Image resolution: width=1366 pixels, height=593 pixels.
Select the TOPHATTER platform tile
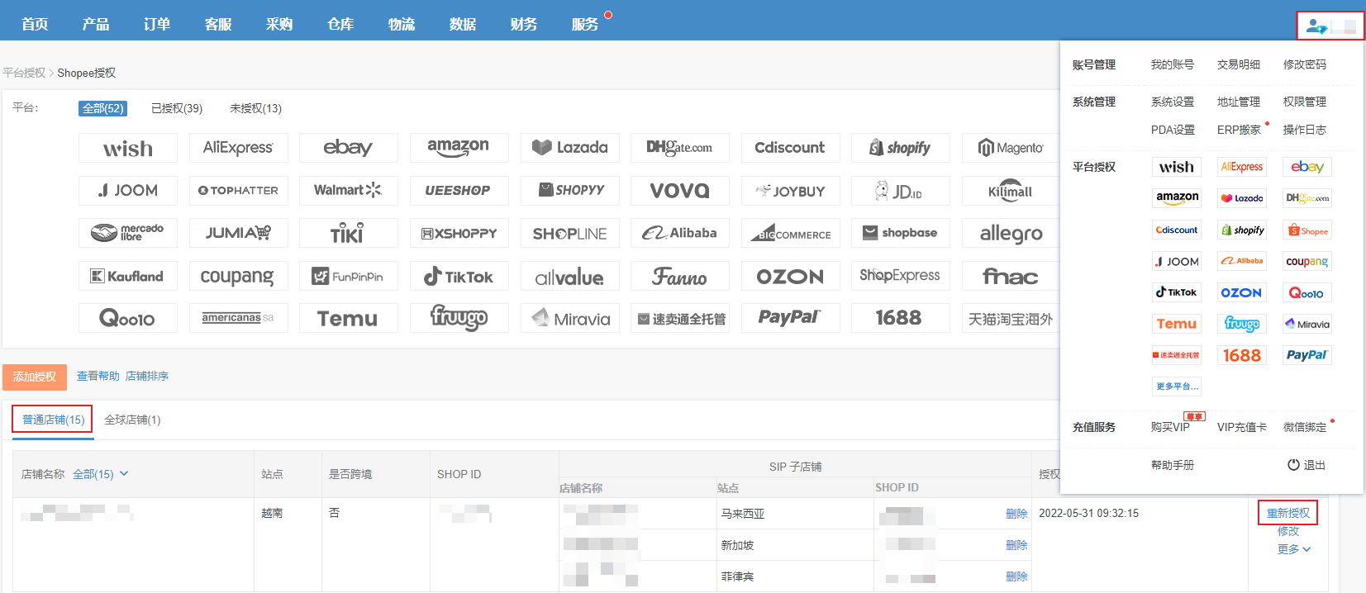238,191
